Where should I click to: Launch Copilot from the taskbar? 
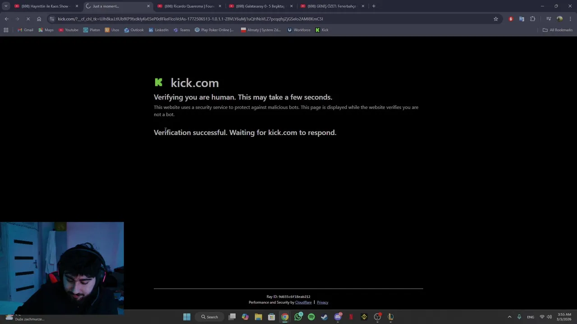(x=245, y=317)
